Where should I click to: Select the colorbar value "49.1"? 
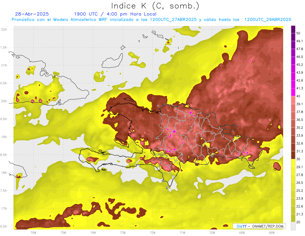click(300, 41)
